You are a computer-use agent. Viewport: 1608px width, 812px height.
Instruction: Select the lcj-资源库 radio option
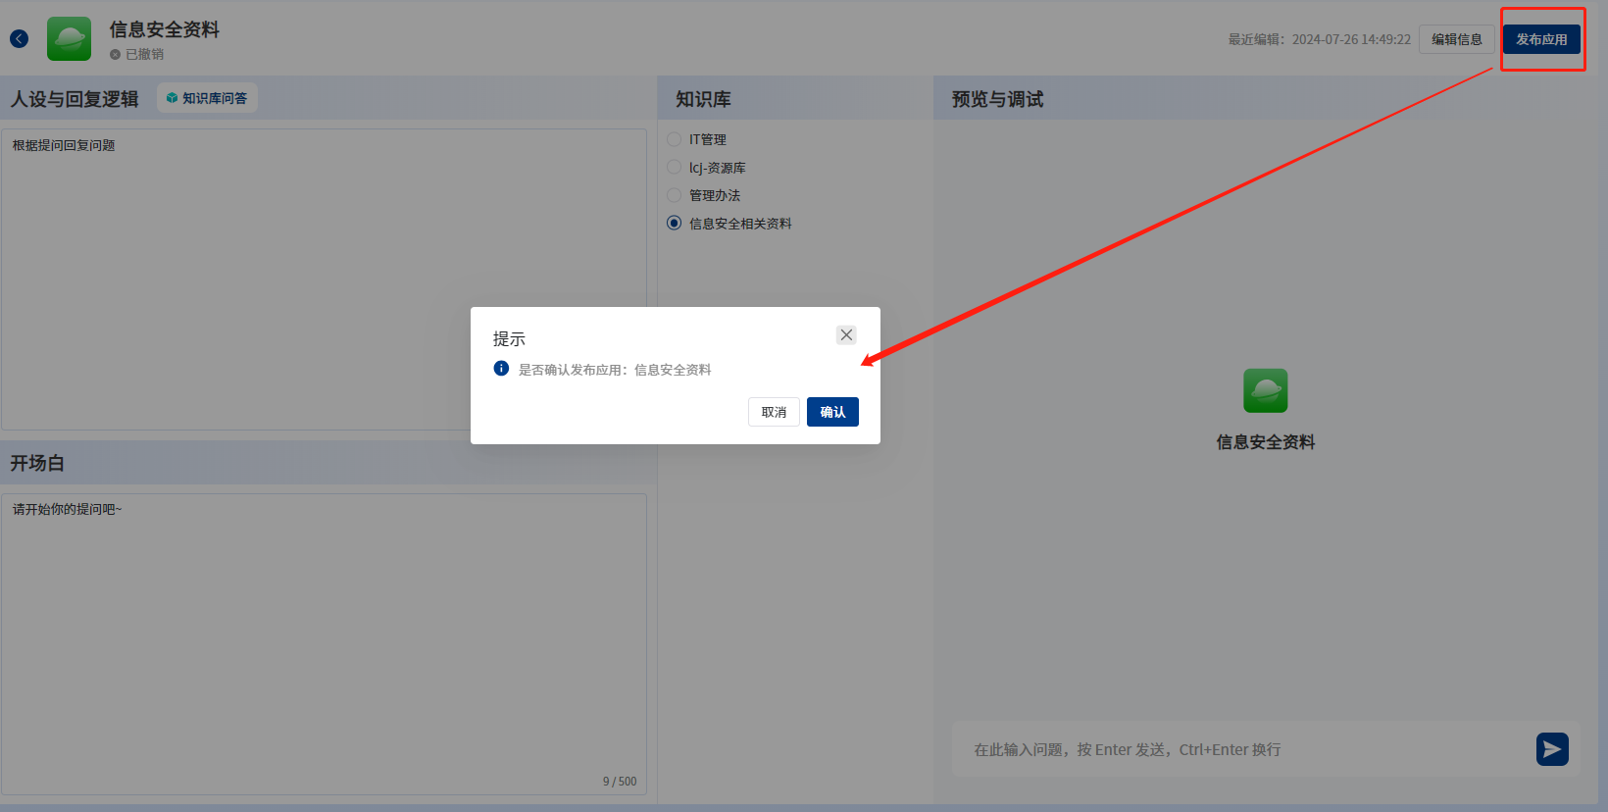(x=675, y=168)
